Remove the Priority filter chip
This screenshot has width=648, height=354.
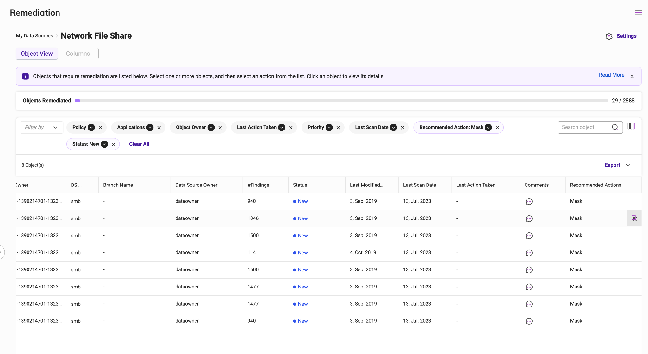(338, 128)
